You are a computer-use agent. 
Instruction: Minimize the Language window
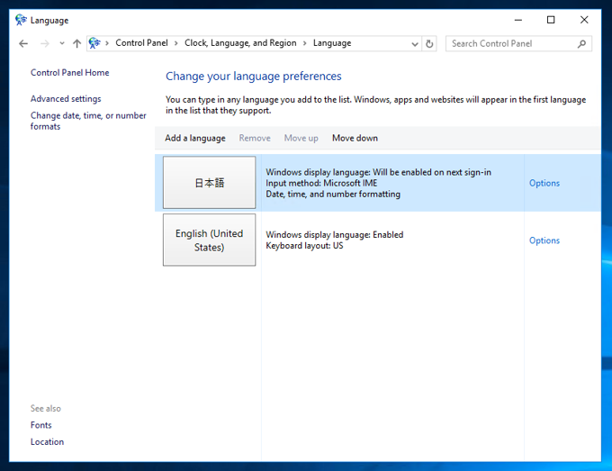pyautogui.click(x=517, y=20)
